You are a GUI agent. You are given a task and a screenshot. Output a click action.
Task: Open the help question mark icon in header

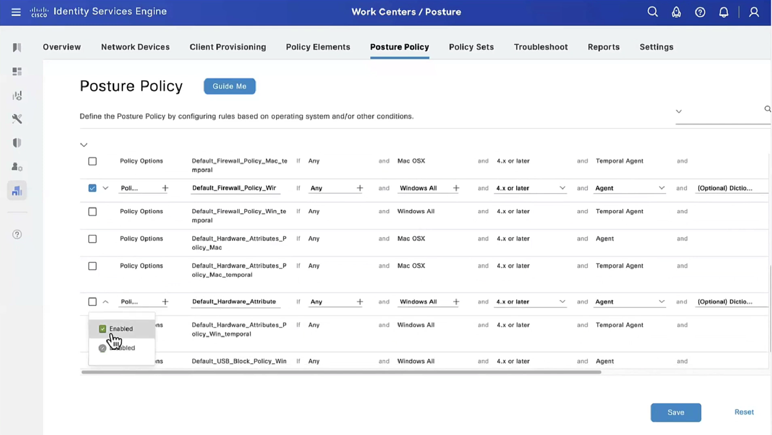click(x=700, y=12)
